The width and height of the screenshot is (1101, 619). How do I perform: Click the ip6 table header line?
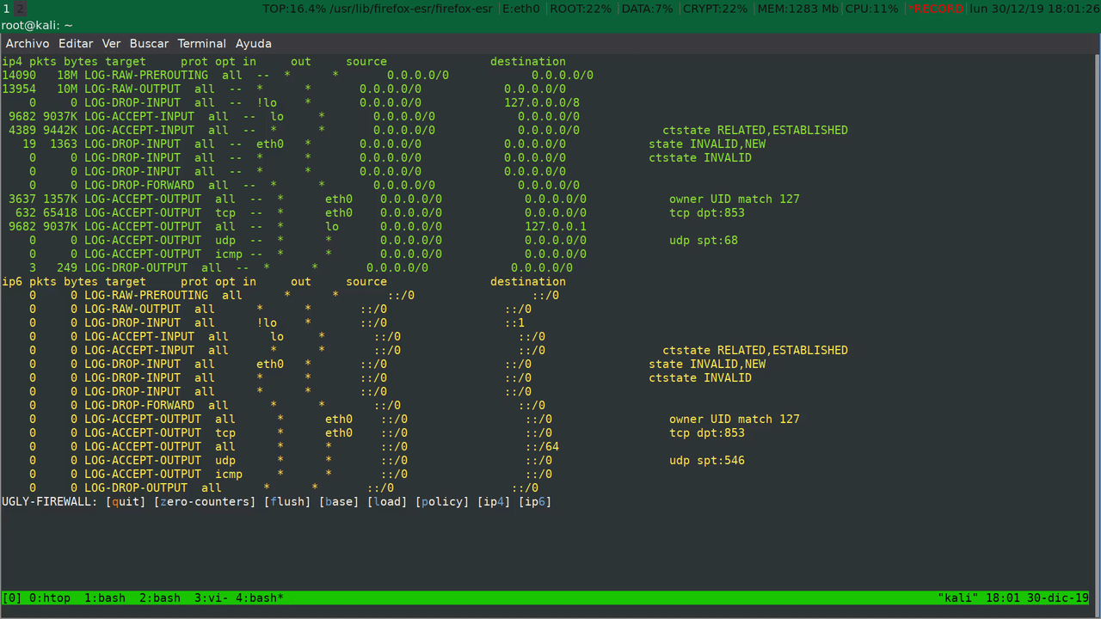[284, 281]
